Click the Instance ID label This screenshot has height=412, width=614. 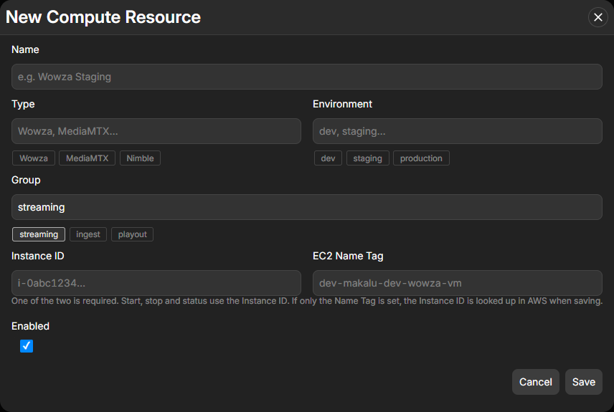(x=37, y=256)
